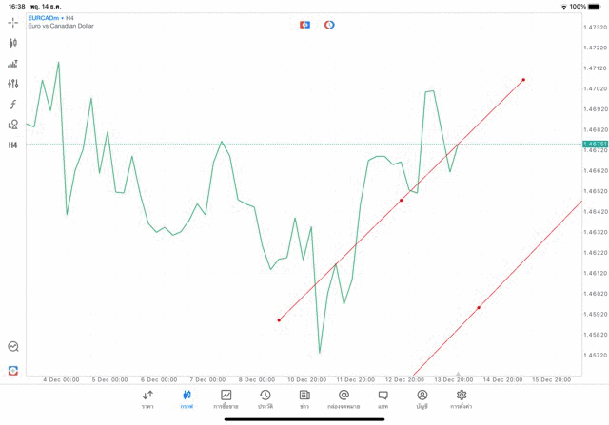Open the H4 timeframe selector

tap(13, 145)
